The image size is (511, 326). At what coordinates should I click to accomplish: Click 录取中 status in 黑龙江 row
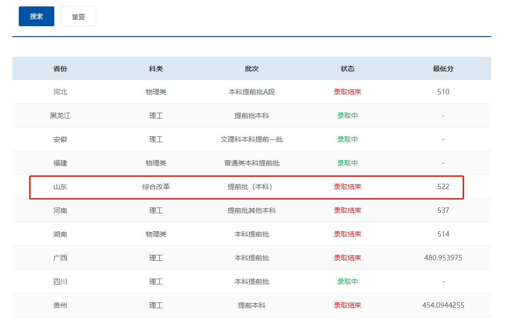[x=348, y=116]
